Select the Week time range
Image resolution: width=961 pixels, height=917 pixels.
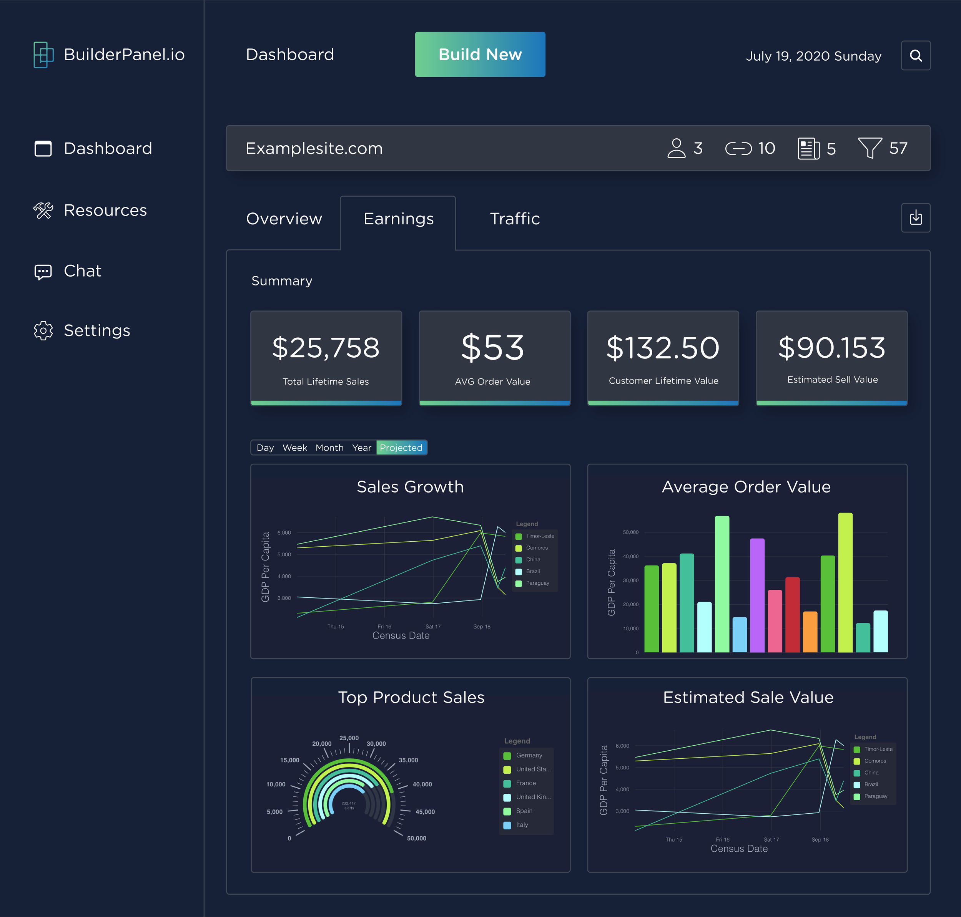pos(295,448)
